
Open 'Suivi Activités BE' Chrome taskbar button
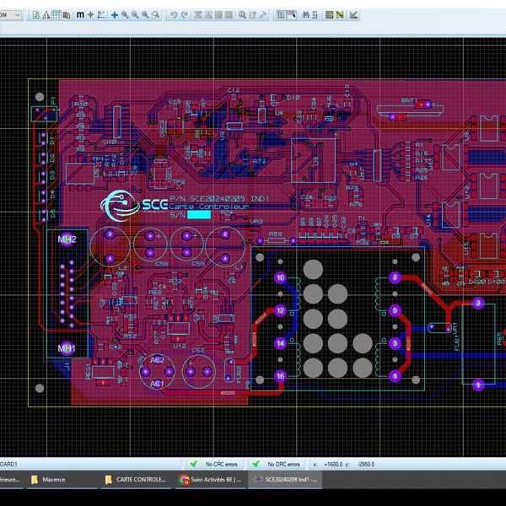coord(211,479)
